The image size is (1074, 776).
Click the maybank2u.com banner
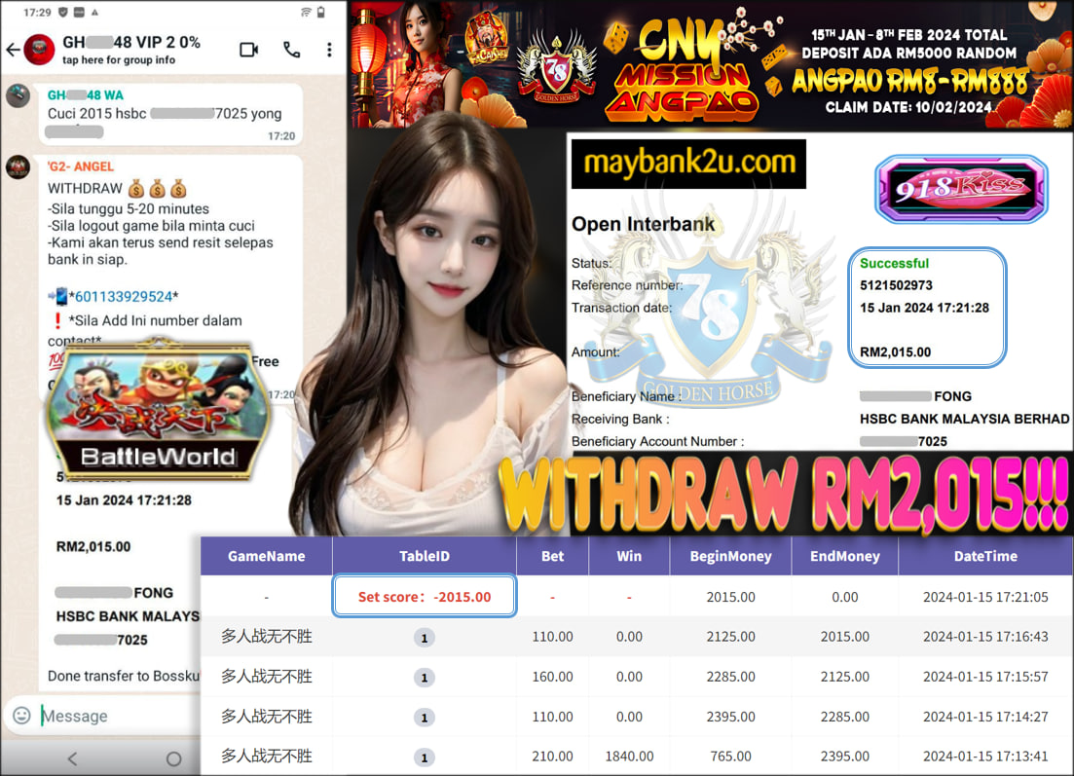(x=688, y=164)
